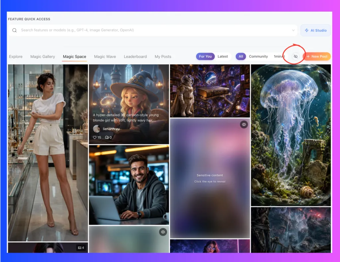Reveal the blurred gray image via eye icon
This screenshot has height=262, width=340.
[x=163, y=232]
